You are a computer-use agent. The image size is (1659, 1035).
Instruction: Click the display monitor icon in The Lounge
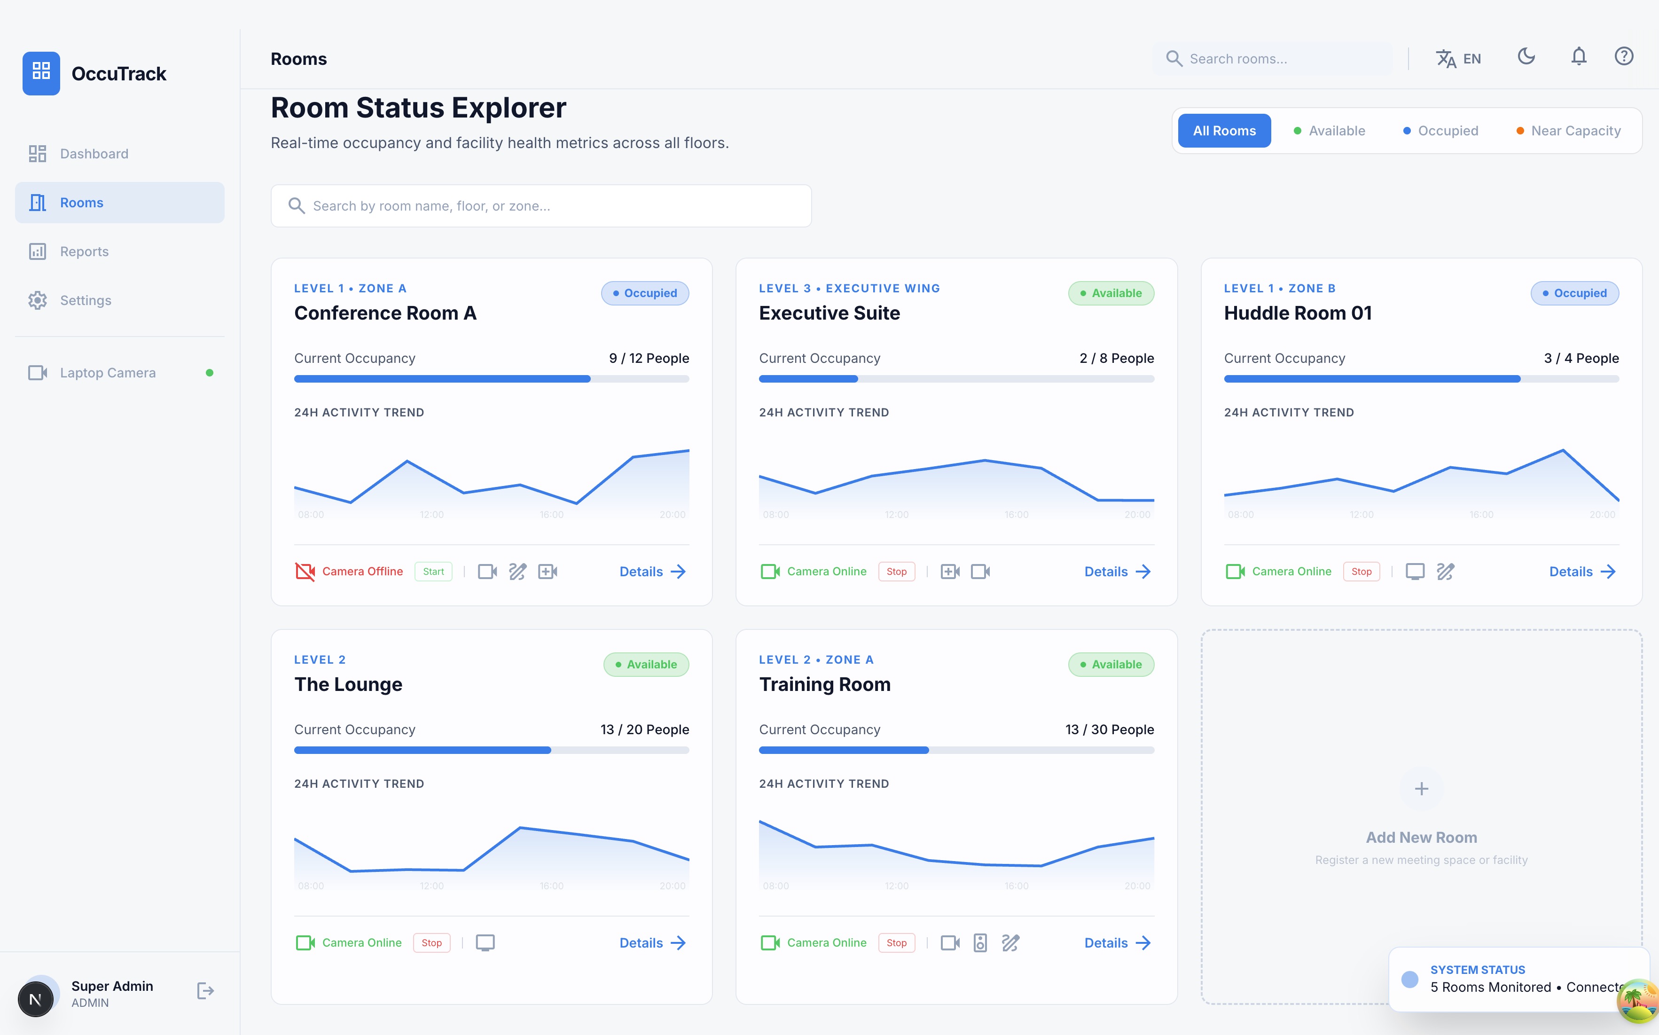485,942
